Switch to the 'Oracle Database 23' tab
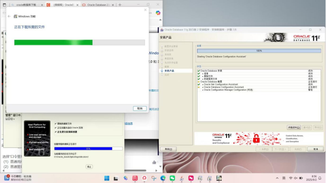 (97, 5)
